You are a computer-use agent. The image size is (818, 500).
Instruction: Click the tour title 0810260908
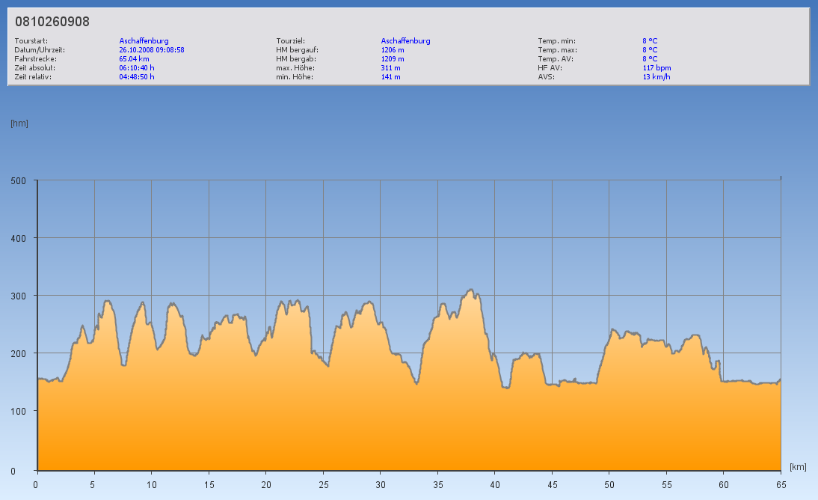(x=52, y=22)
